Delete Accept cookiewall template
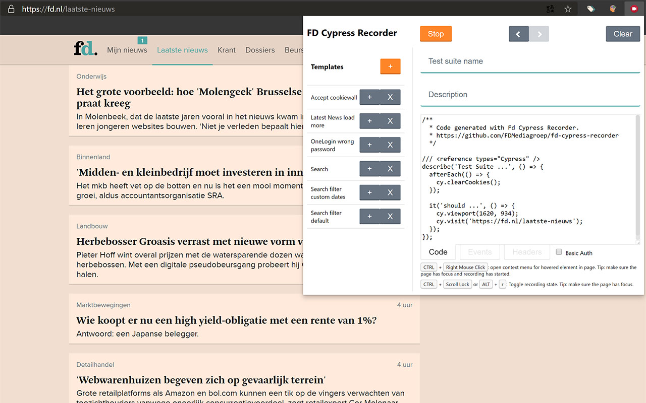646x403 pixels. click(x=390, y=97)
